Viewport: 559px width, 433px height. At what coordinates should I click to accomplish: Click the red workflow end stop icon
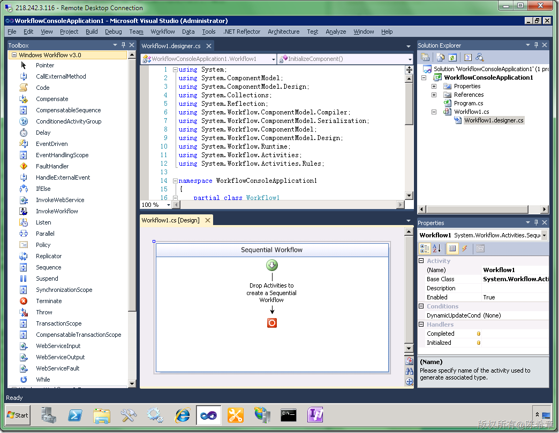tap(272, 323)
